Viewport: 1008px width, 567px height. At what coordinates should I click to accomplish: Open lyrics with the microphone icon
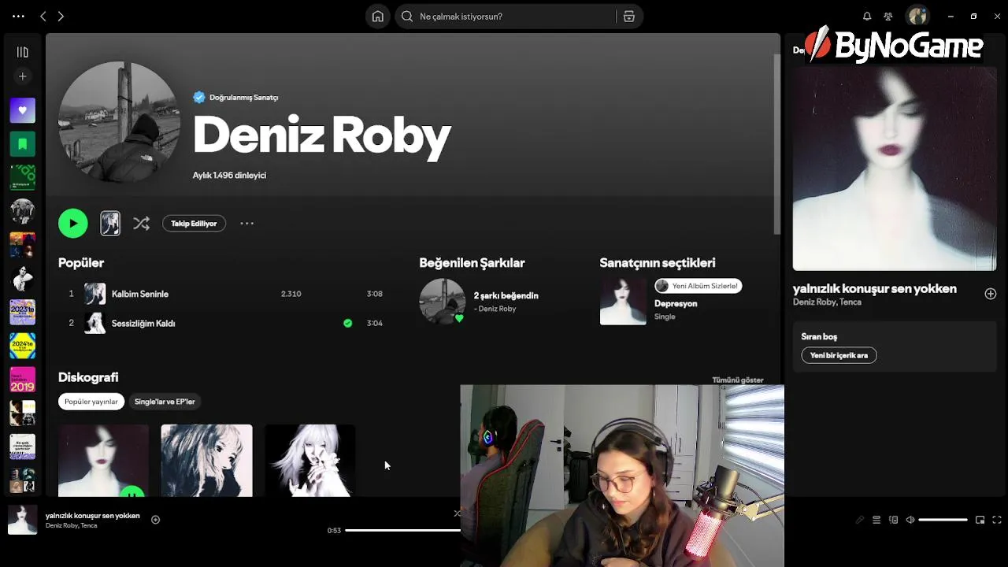tap(860, 520)
